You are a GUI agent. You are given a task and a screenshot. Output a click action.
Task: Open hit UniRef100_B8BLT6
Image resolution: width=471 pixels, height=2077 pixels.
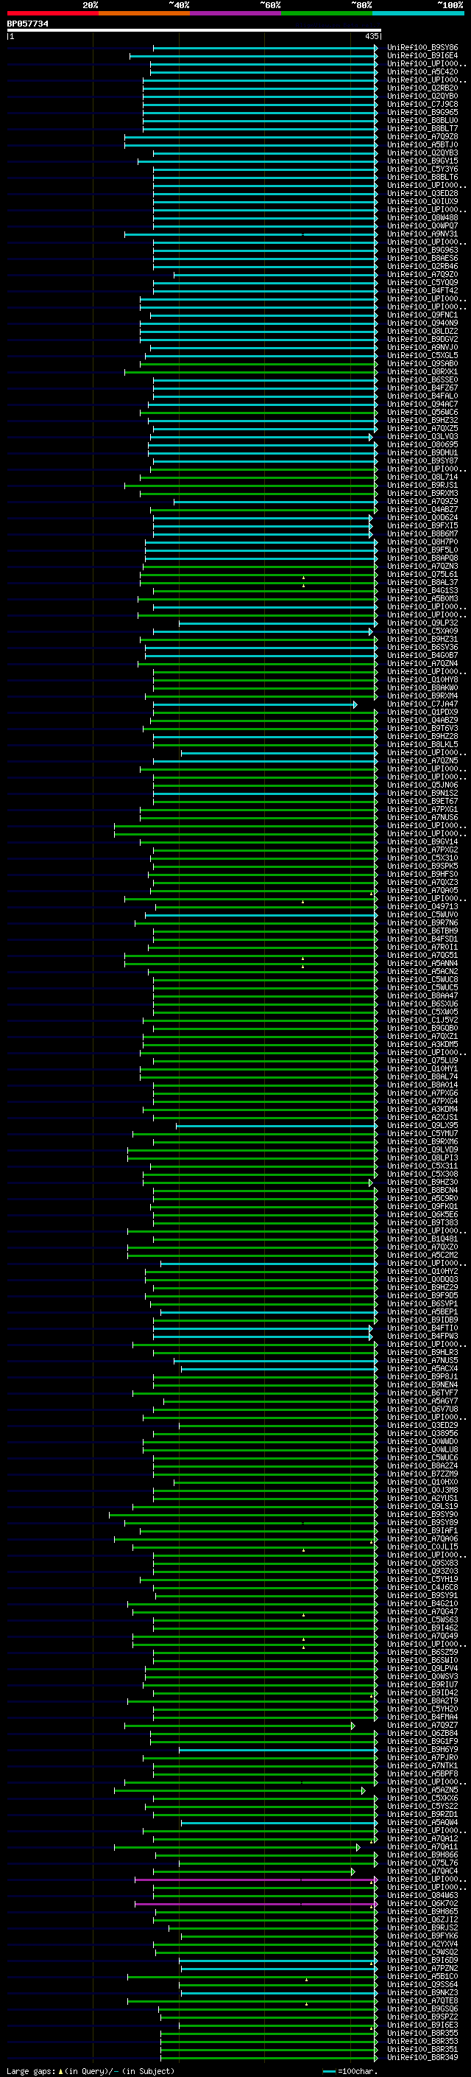pos(422,178)
